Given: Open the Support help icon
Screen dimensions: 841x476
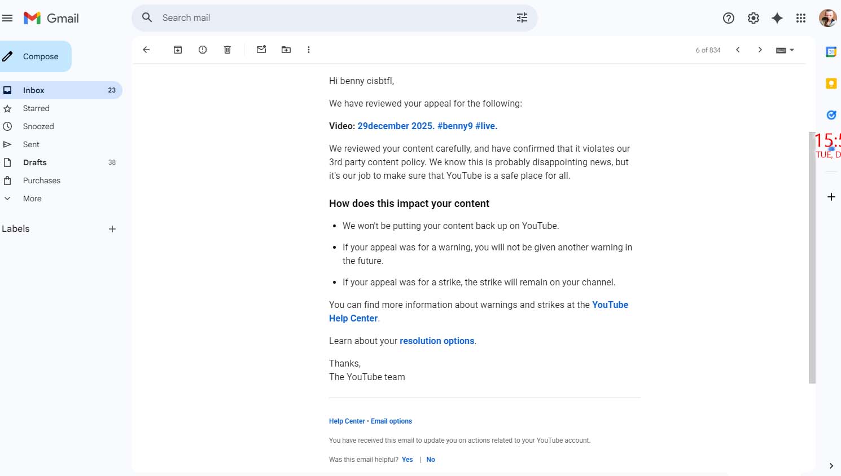Looking at the screenshot, I should tap(729, 18).
